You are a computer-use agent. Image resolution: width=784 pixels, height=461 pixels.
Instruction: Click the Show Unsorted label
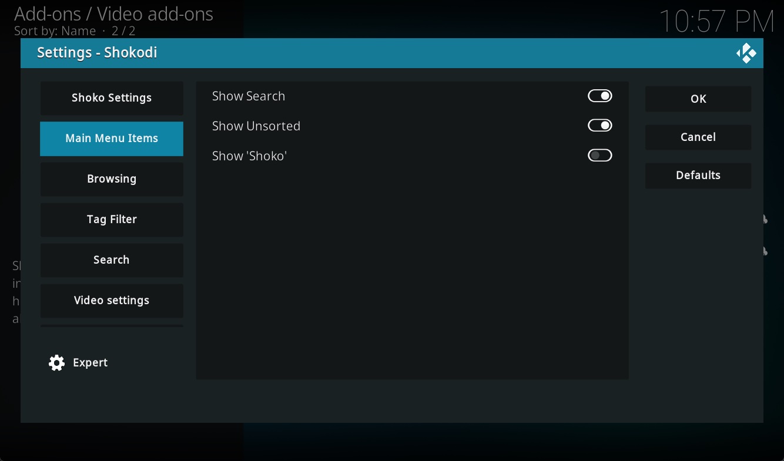[256, 126]
